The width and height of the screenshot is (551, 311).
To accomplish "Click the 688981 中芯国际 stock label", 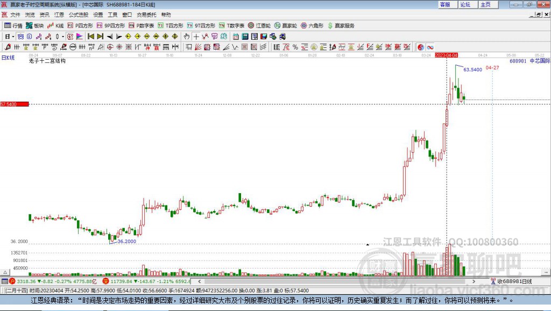I will (x=530, y=61).
